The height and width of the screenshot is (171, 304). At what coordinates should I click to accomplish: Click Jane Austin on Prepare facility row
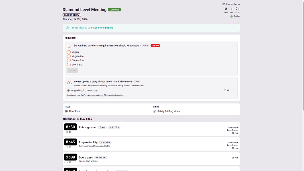coord(233,142)
